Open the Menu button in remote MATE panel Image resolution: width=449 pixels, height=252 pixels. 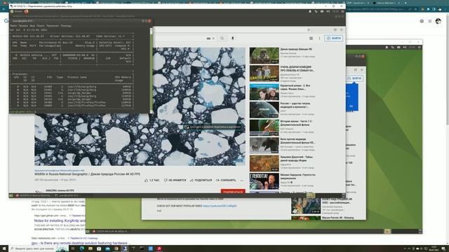coord(16,11)
